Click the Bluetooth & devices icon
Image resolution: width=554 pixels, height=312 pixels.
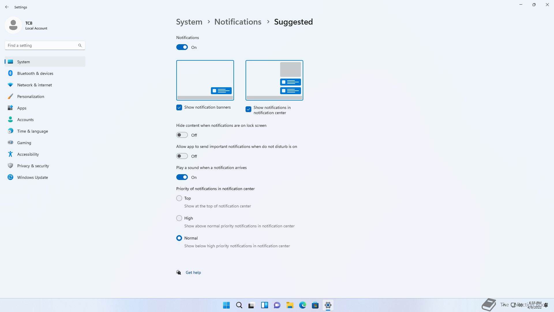tap(10, 73)
